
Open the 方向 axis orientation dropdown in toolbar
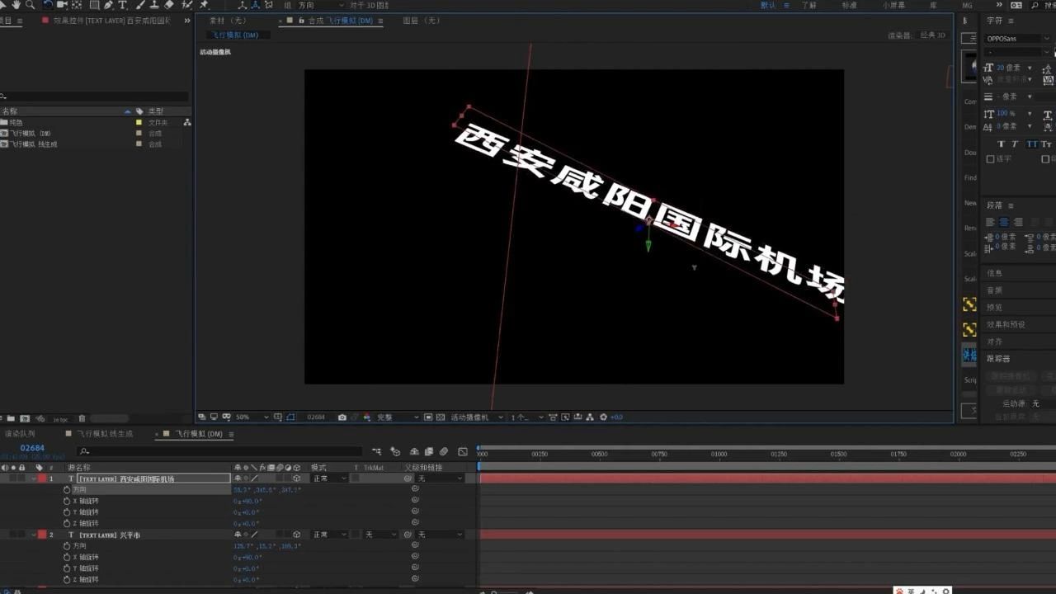coord(318,5)
